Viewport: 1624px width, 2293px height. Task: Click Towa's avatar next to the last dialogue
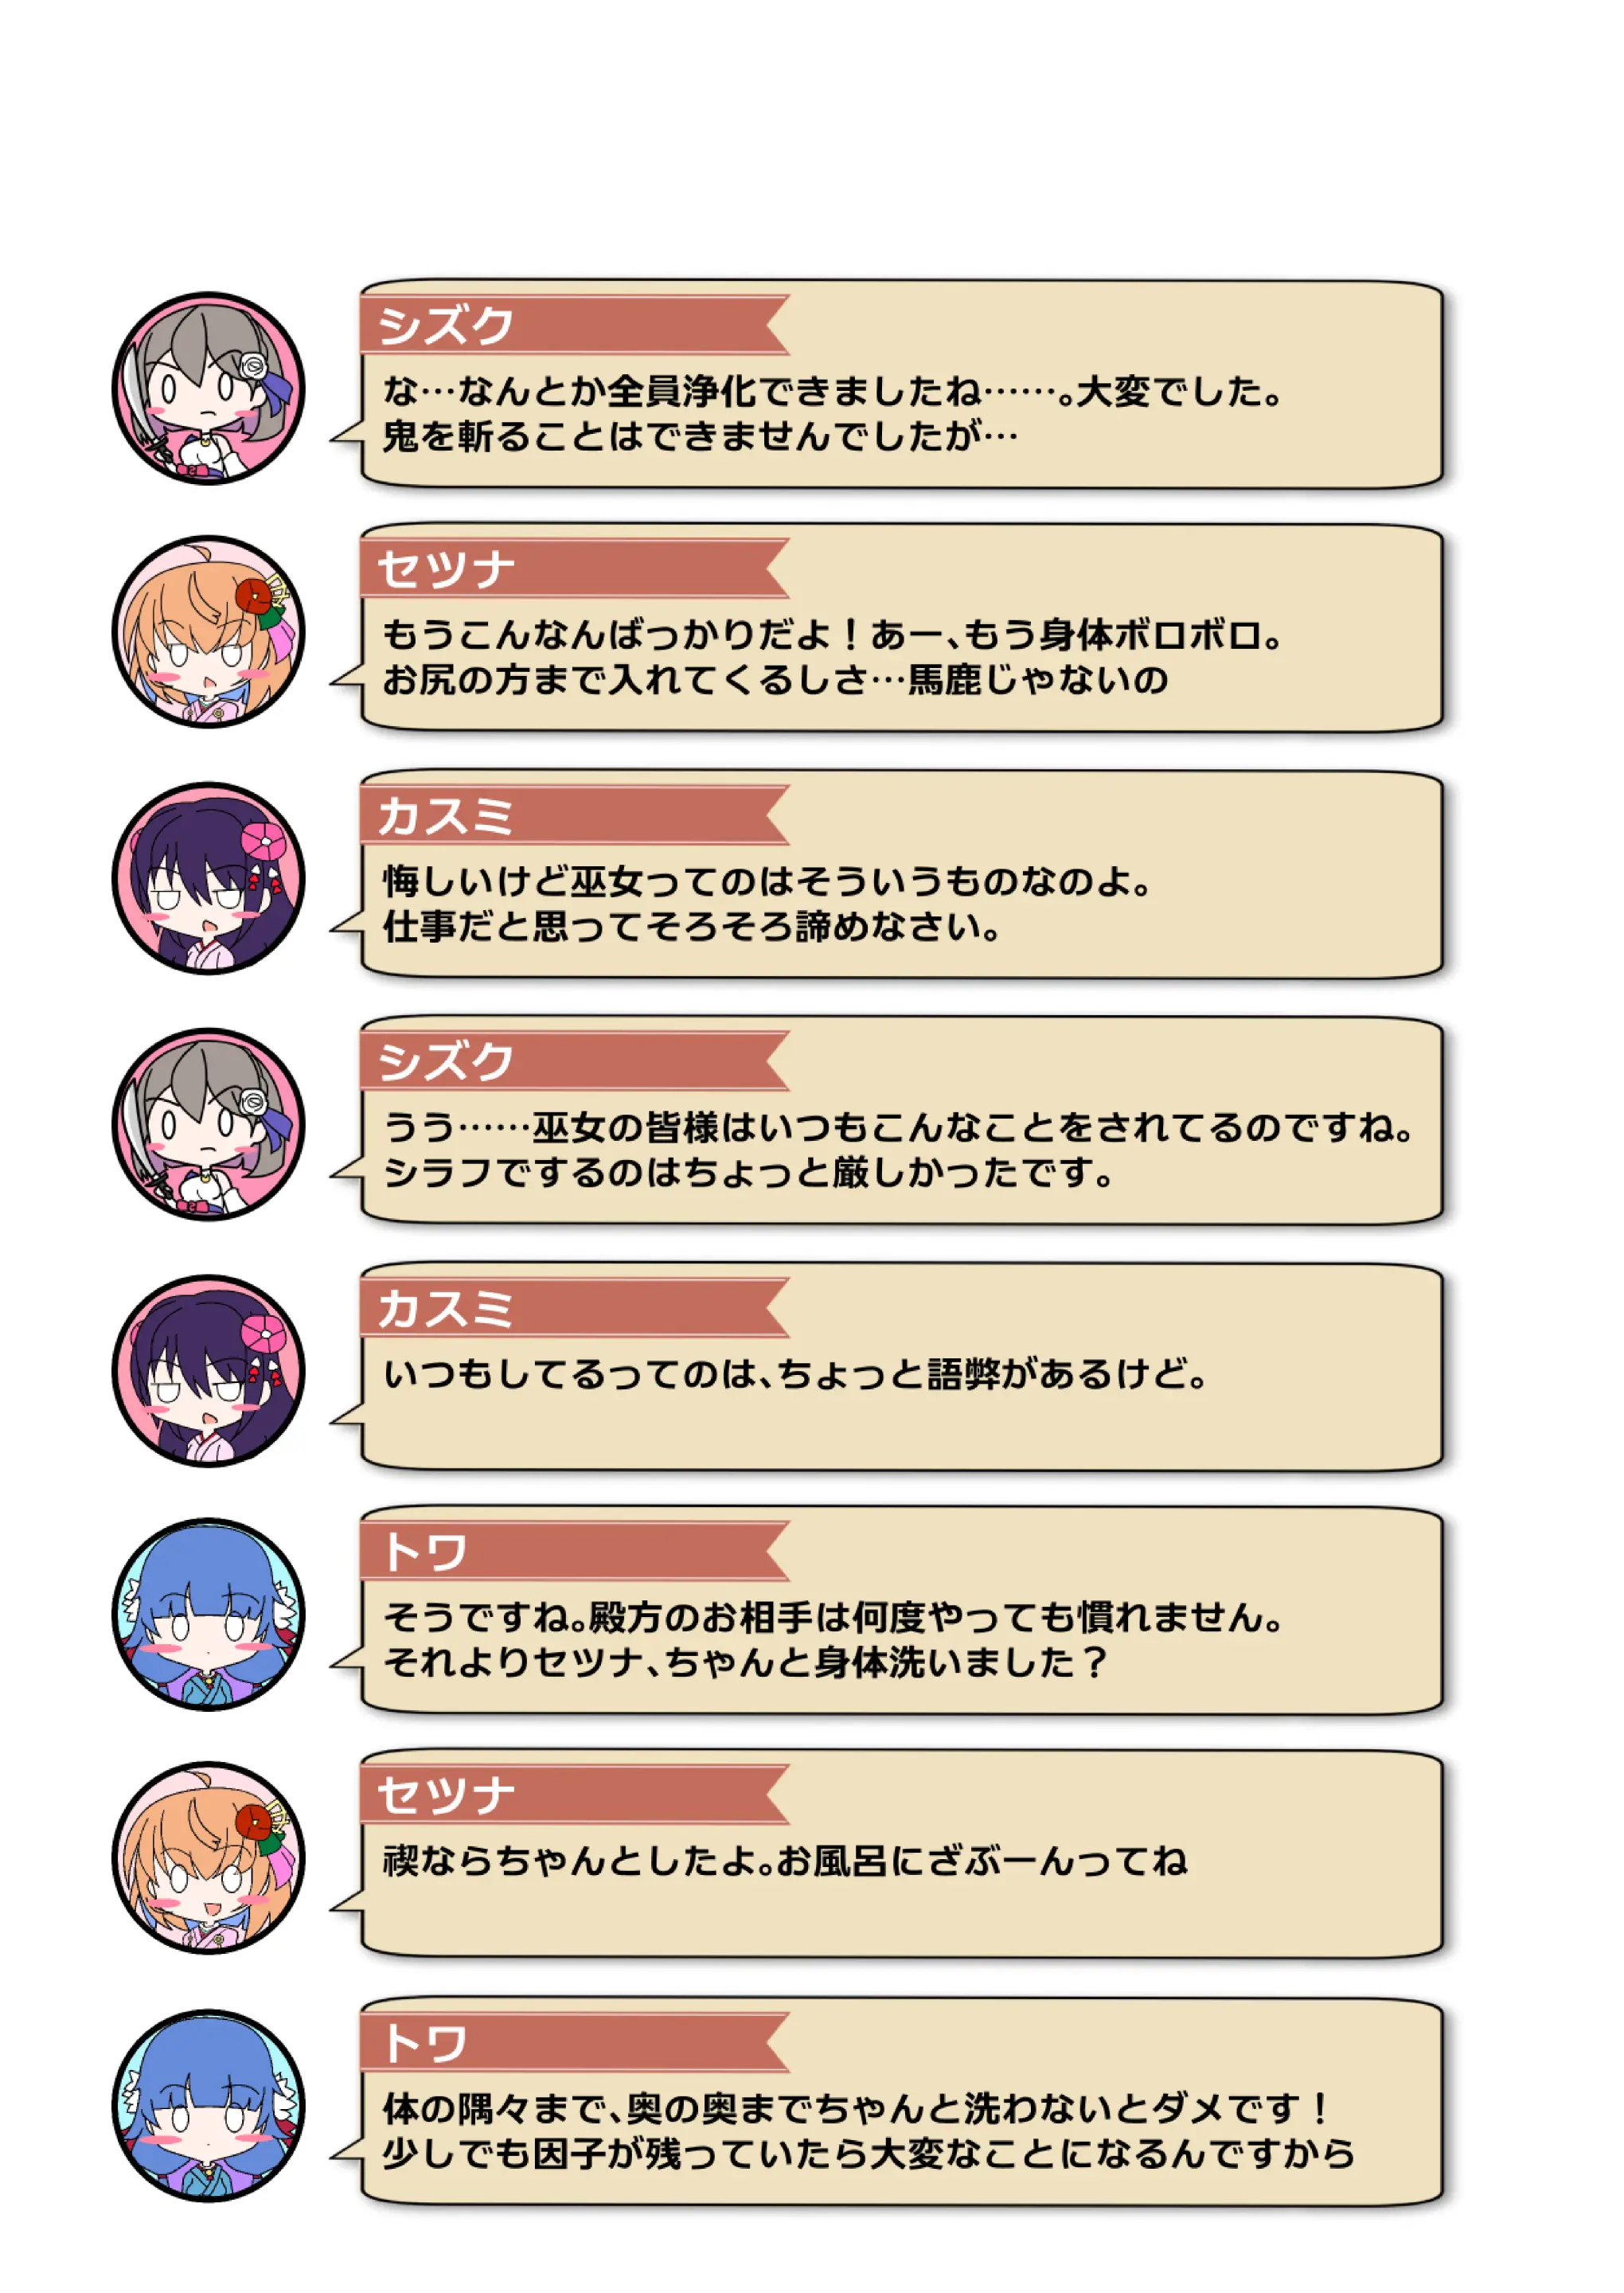pos(208,2105)
